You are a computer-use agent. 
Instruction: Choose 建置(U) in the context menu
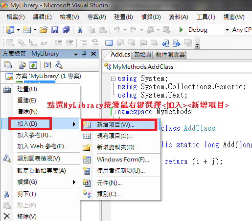[40, 89]
